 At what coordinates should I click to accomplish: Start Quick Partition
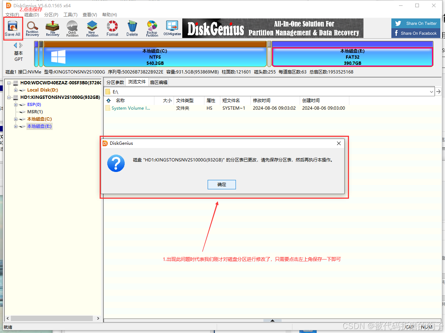coord(72,28)
